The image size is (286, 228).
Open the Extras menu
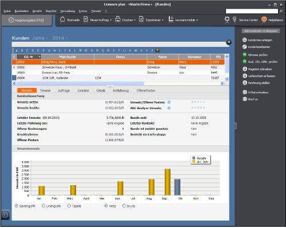[x=83, y=11]
